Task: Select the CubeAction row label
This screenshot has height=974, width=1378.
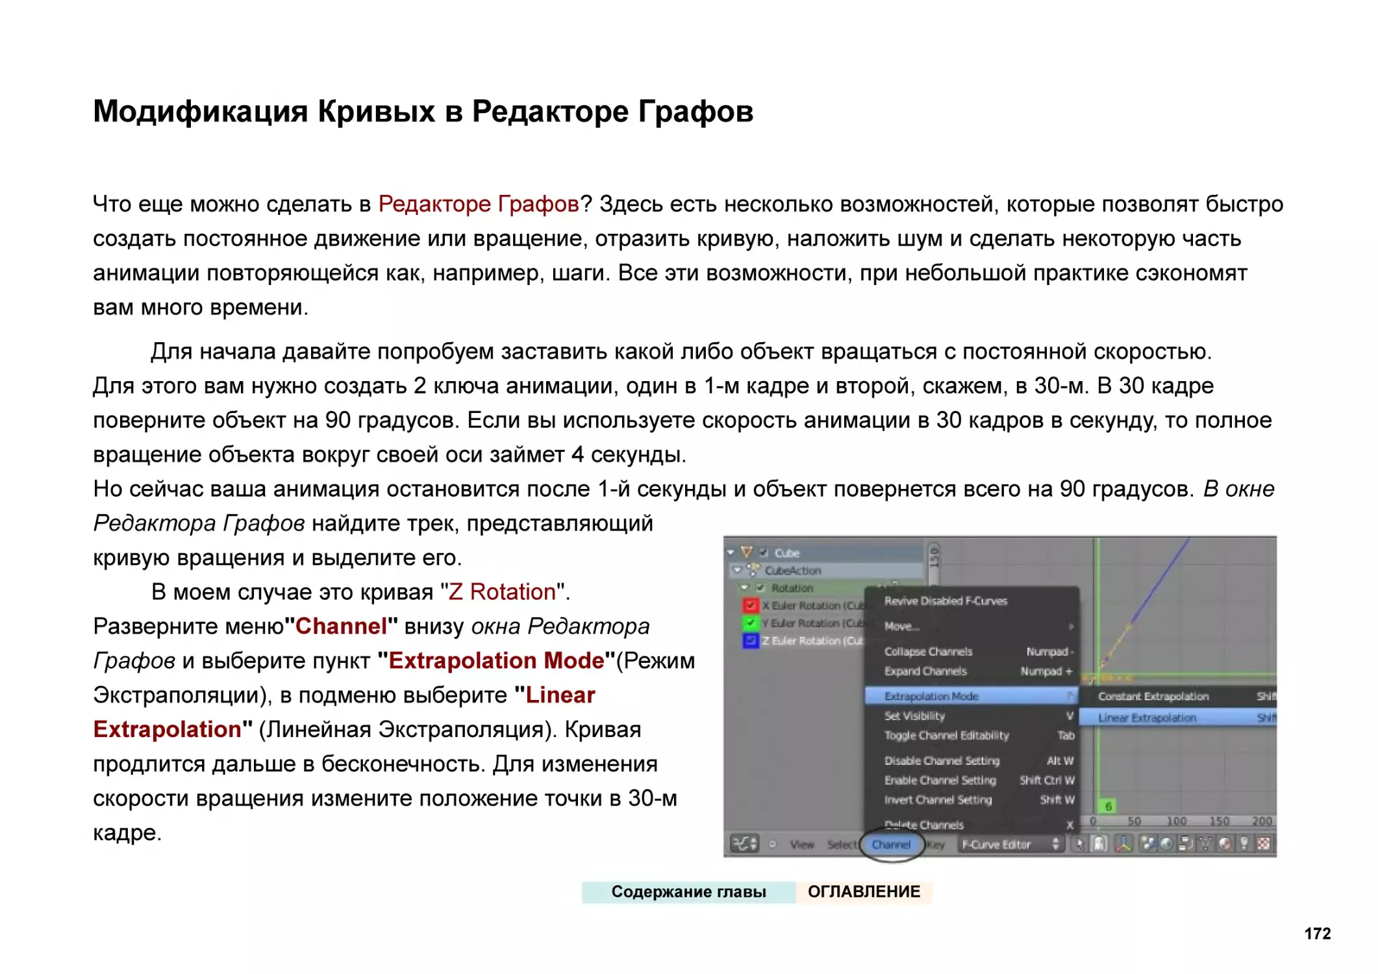Action: [793, 571]
